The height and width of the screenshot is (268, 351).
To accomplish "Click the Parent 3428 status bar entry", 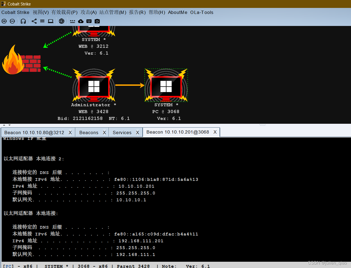I will [x=133, y=266].
